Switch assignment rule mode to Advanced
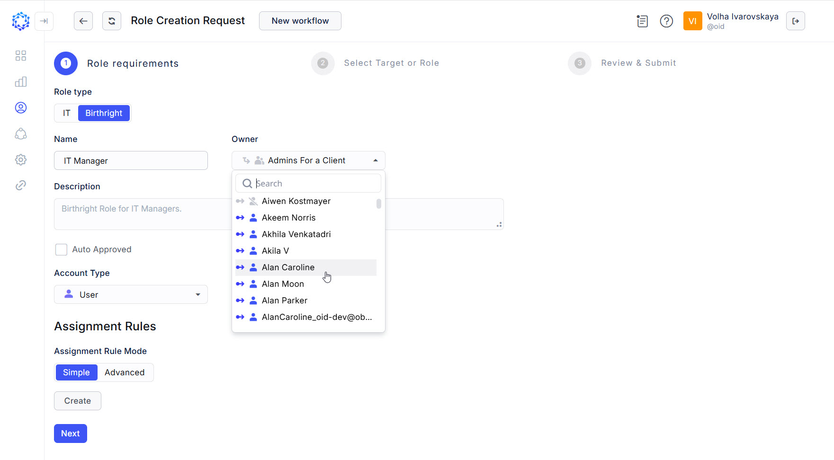The height and width of the screenshot is (460, 834). (x=125, y=372)
